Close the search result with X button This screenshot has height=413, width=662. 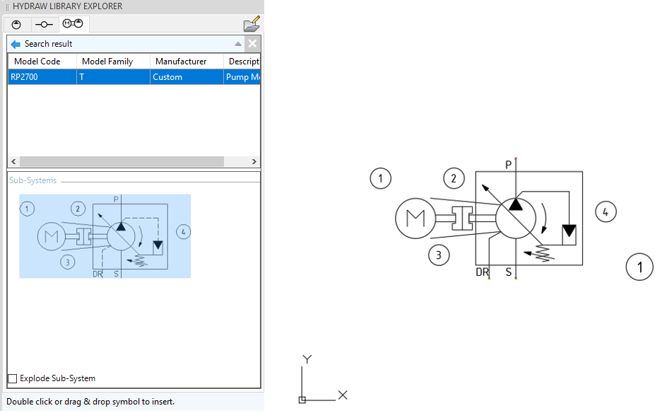click(x=252, y=44)
